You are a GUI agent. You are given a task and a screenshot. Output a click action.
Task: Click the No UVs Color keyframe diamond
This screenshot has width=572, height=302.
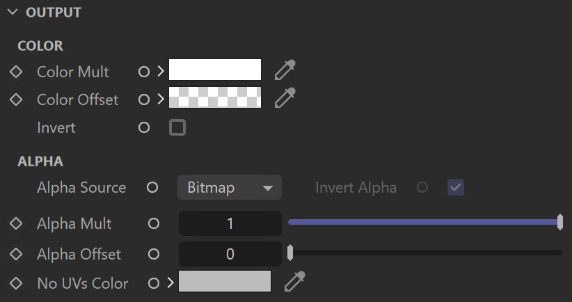coord(16,283)
